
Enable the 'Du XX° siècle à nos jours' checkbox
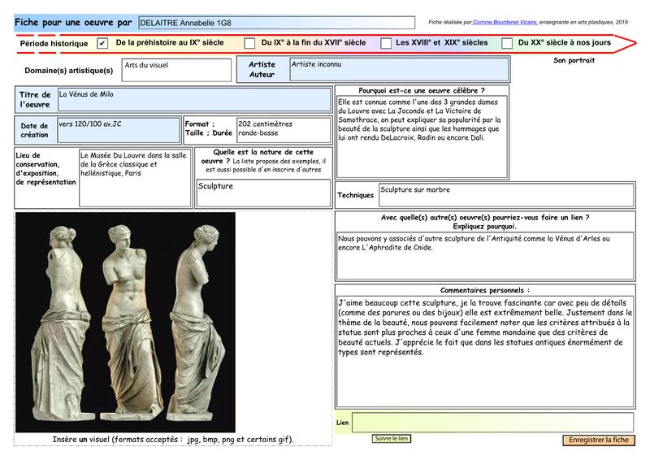tap(507, 43)
